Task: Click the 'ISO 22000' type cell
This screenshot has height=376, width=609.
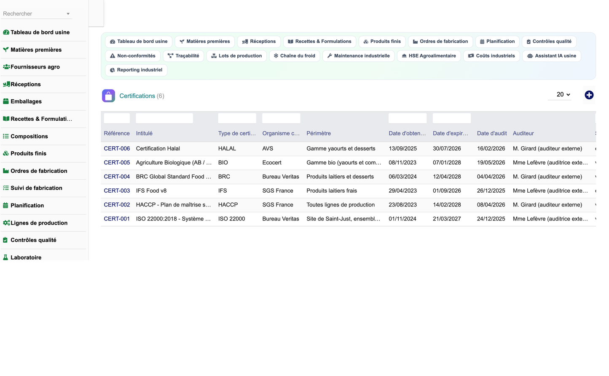Action: click(x=231, y=219)
